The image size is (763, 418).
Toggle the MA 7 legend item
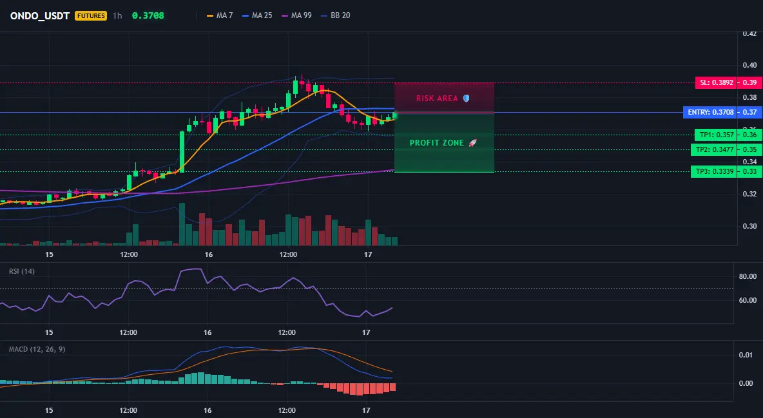(x=220, y=15)
